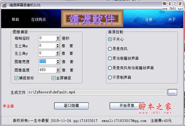Click the email:171833017@qq.com text
Screen dimensions: 185x126
[x=124, y=121]
